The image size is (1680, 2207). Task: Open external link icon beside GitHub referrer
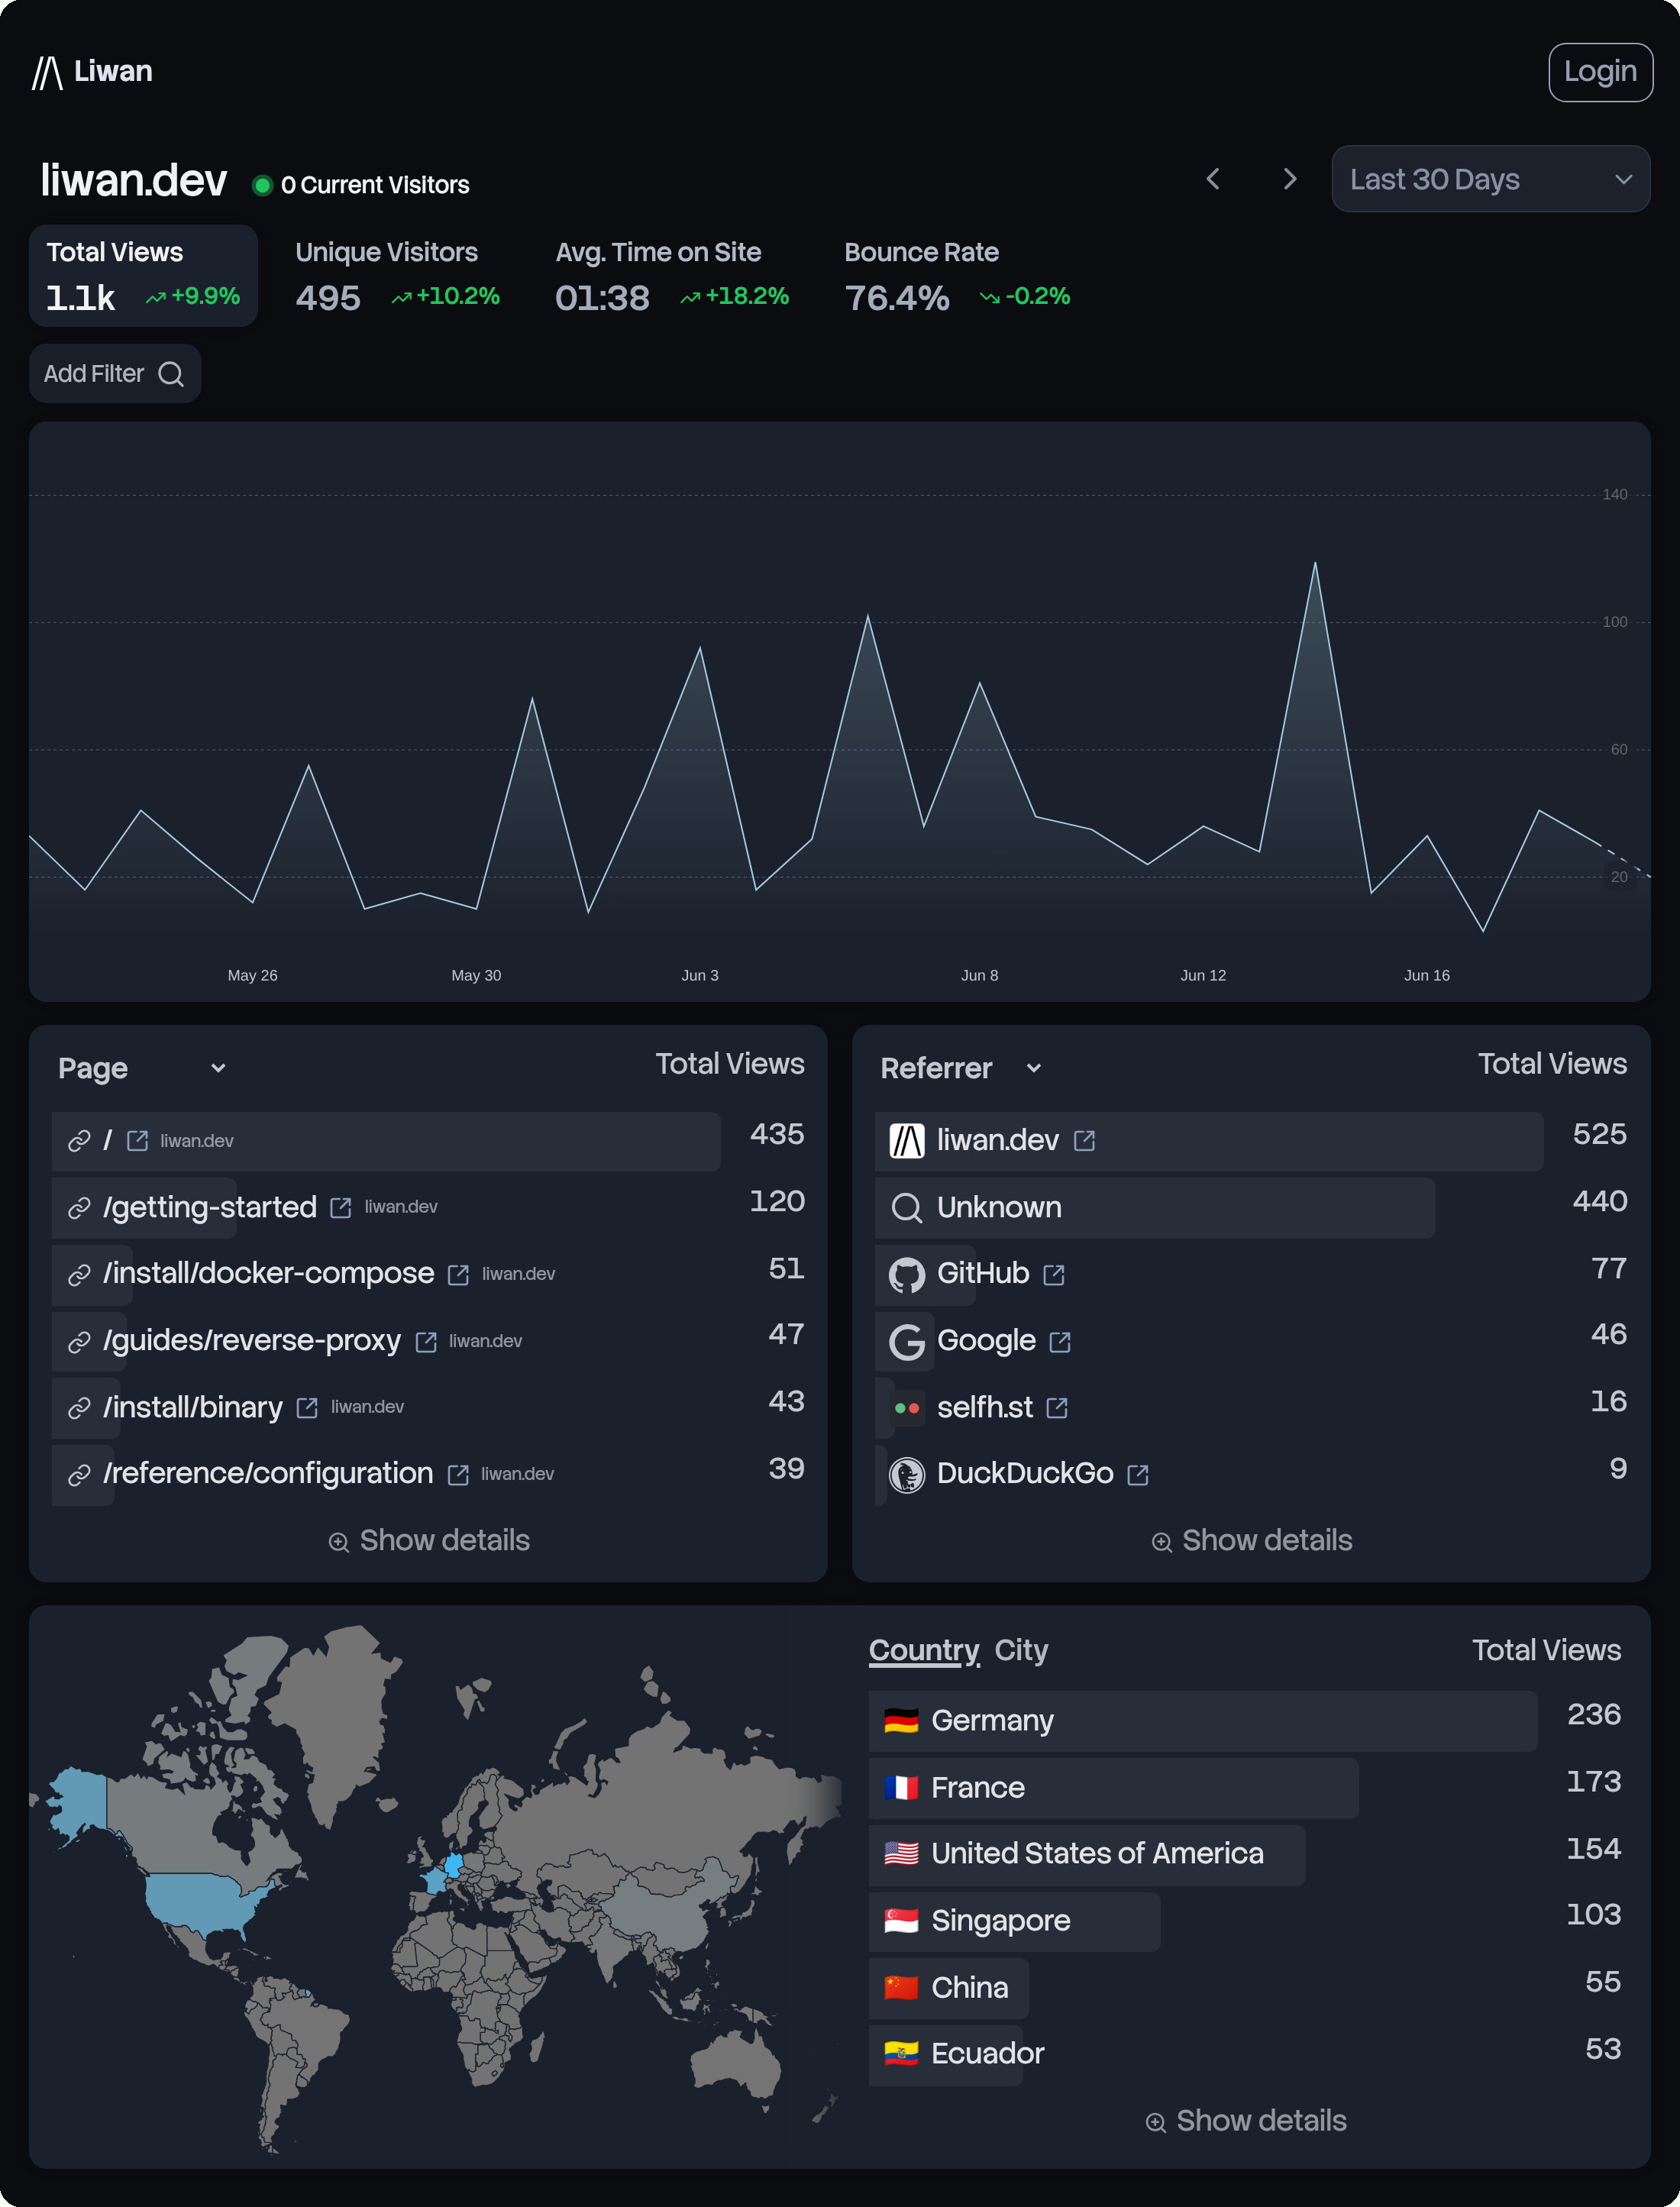(x=1054, y=1275)
